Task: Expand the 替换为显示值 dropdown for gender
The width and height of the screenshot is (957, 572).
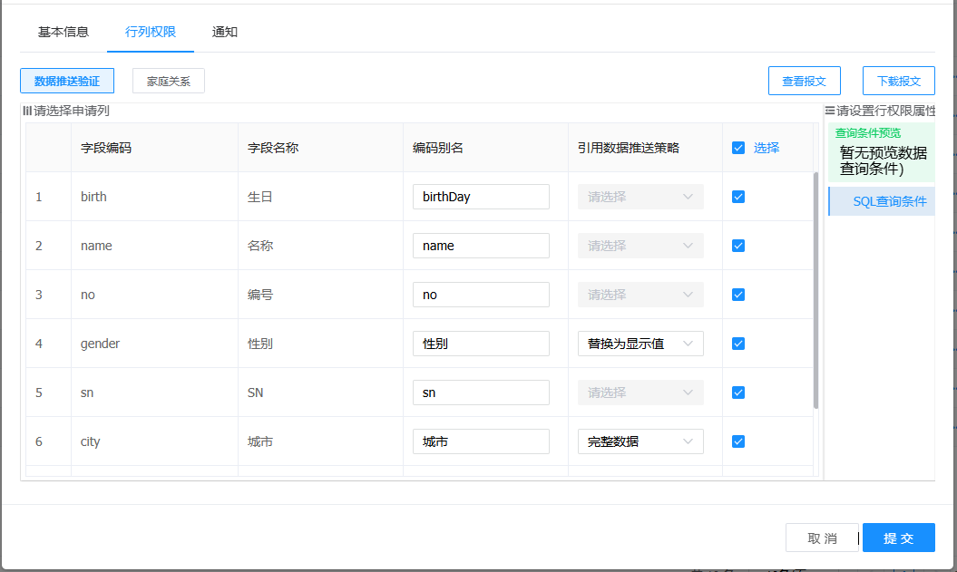Action: pyautogui.click(x=640, y=344)
